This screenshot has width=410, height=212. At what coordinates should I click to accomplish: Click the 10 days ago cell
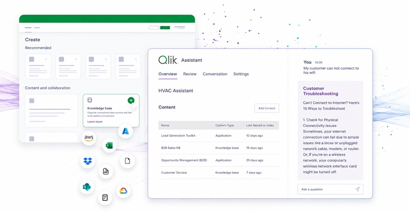(255, 136)
